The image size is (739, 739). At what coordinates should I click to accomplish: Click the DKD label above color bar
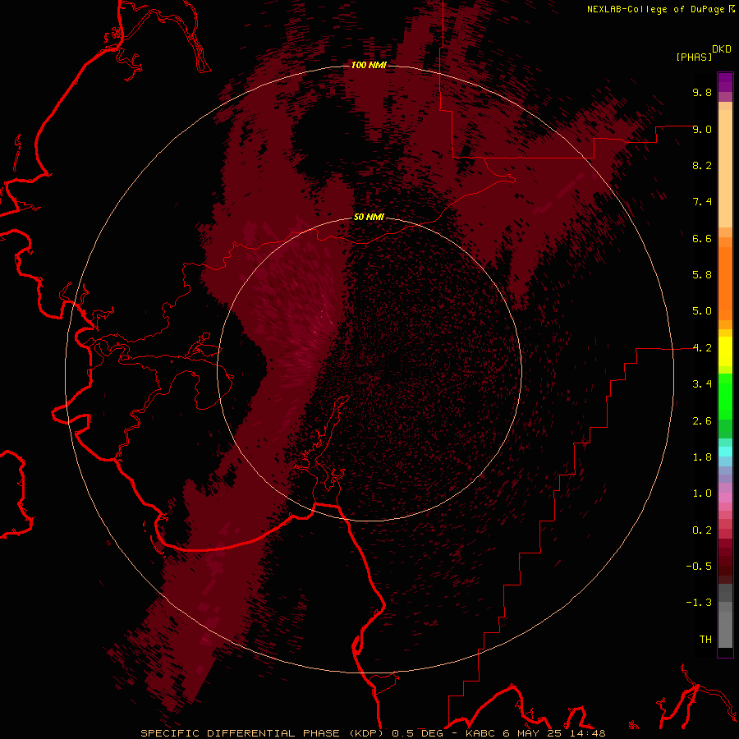point(722,49)
